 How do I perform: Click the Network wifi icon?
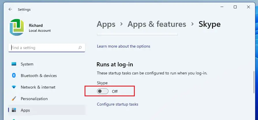14,87
